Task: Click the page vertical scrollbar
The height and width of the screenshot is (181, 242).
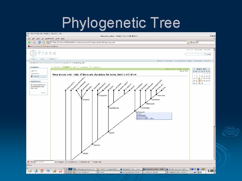Action: coord(214,104)
